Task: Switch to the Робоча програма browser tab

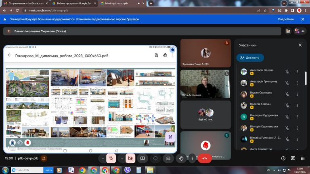Action: coord(75,3)
